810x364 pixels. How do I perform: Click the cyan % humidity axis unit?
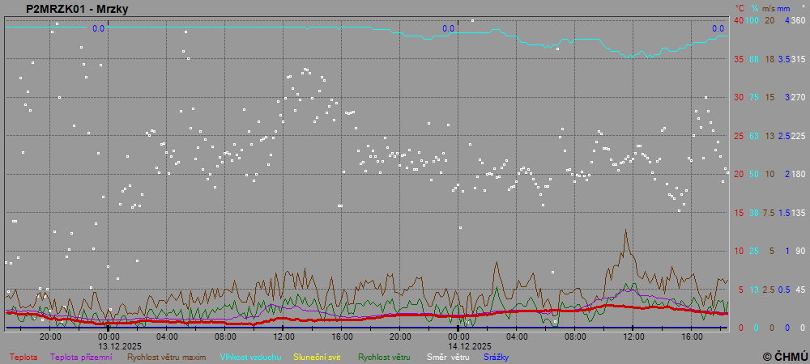pyautogui.click(x=754, y=8)
